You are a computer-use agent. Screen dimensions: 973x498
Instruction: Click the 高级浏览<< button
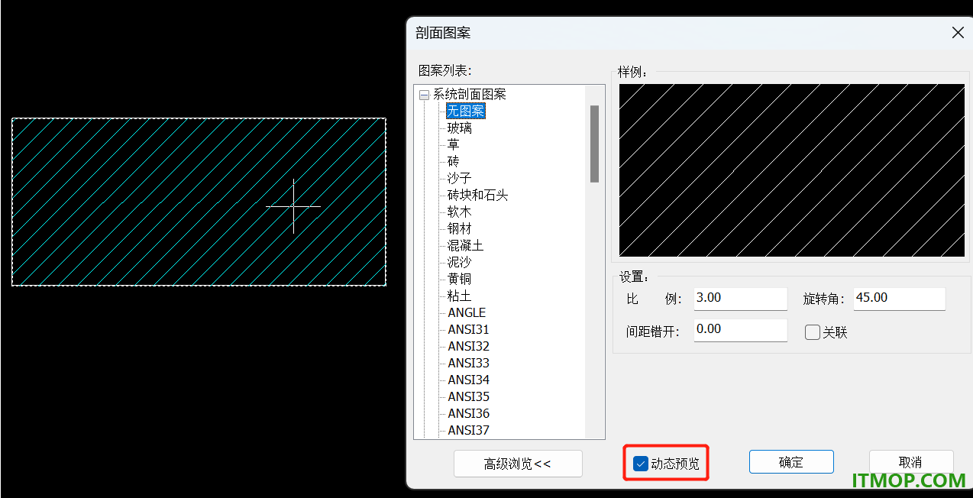pos(518,464)
